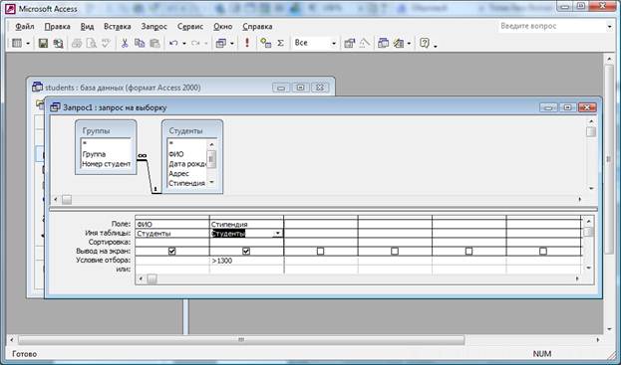Open the Справка menu
This screenshot has height=365, width=621.
(x=257, y=27)
